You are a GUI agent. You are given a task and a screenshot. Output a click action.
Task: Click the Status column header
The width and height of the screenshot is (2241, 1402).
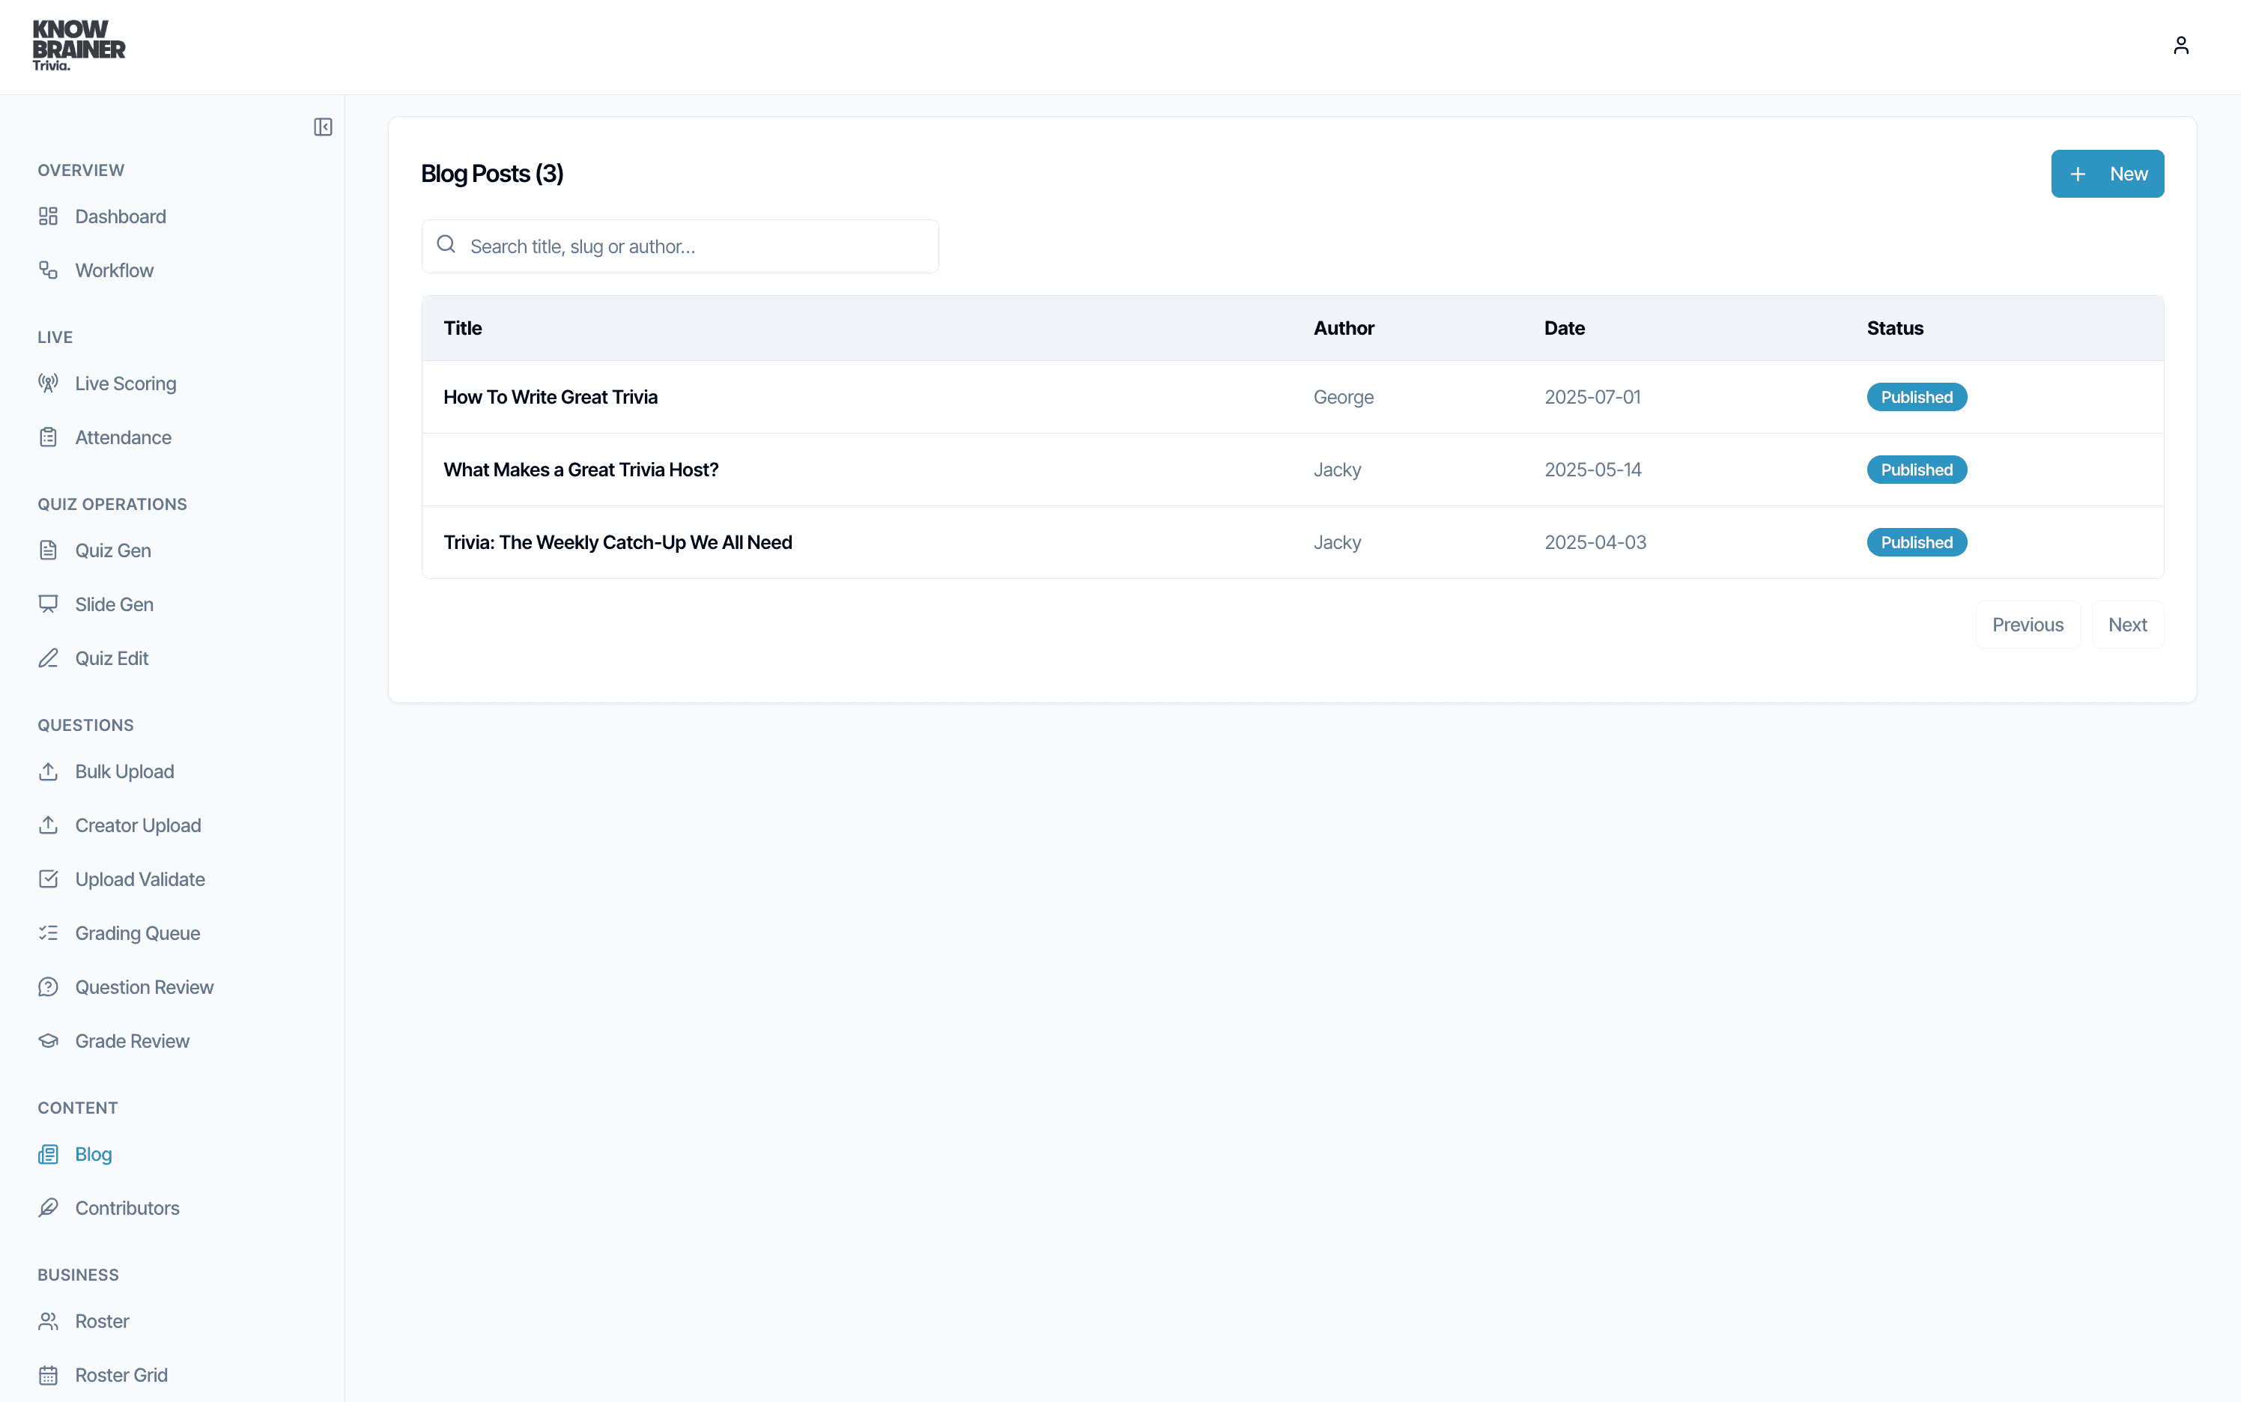(x=1894, y=327)
